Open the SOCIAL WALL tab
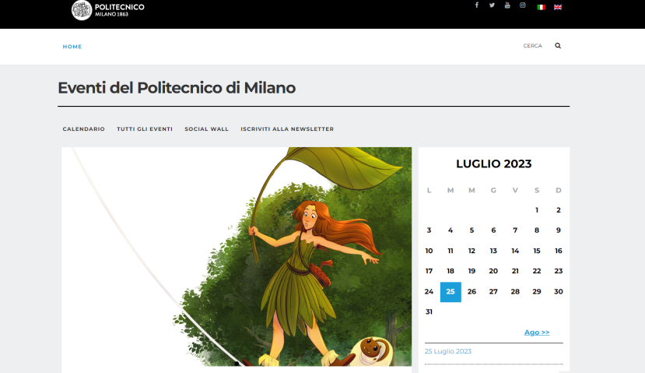The image size is (645, 373). tap(206, 128)
